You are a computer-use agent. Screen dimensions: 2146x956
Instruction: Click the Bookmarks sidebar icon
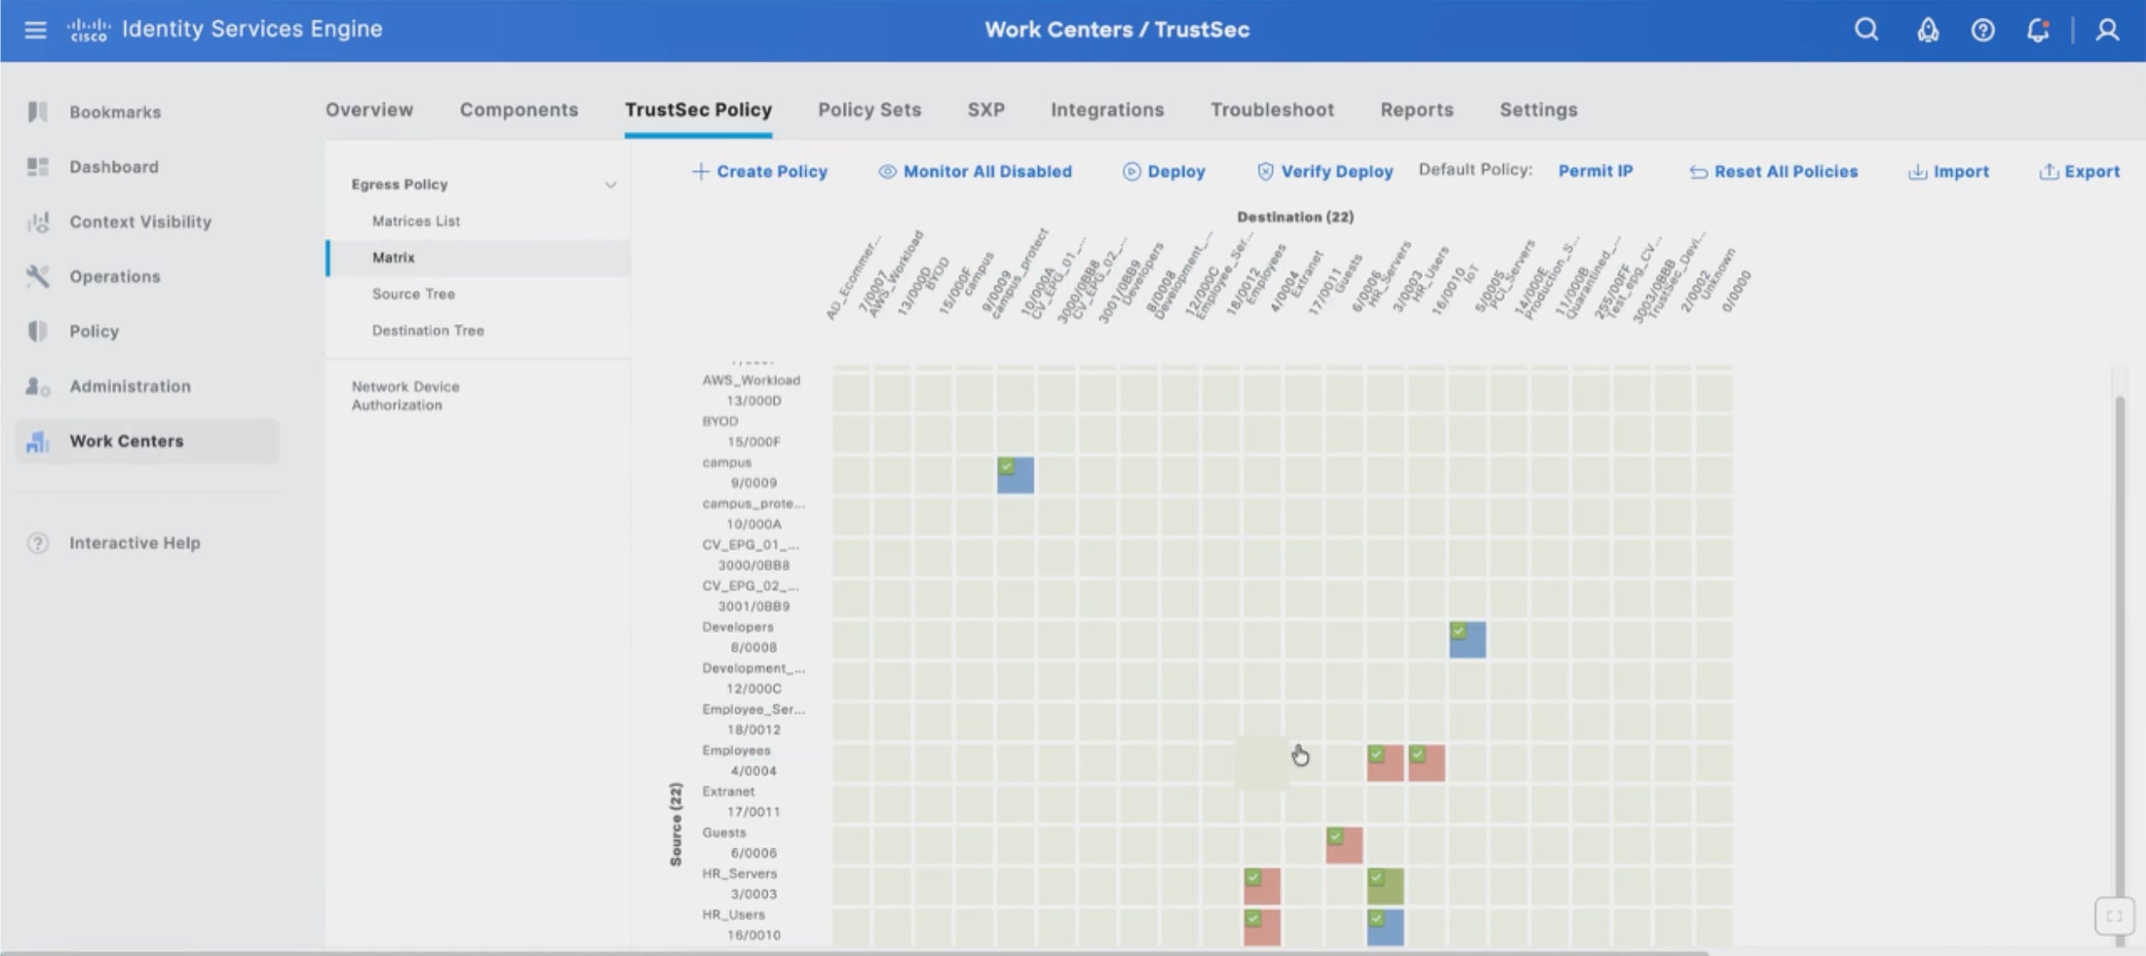click(37, 112)
